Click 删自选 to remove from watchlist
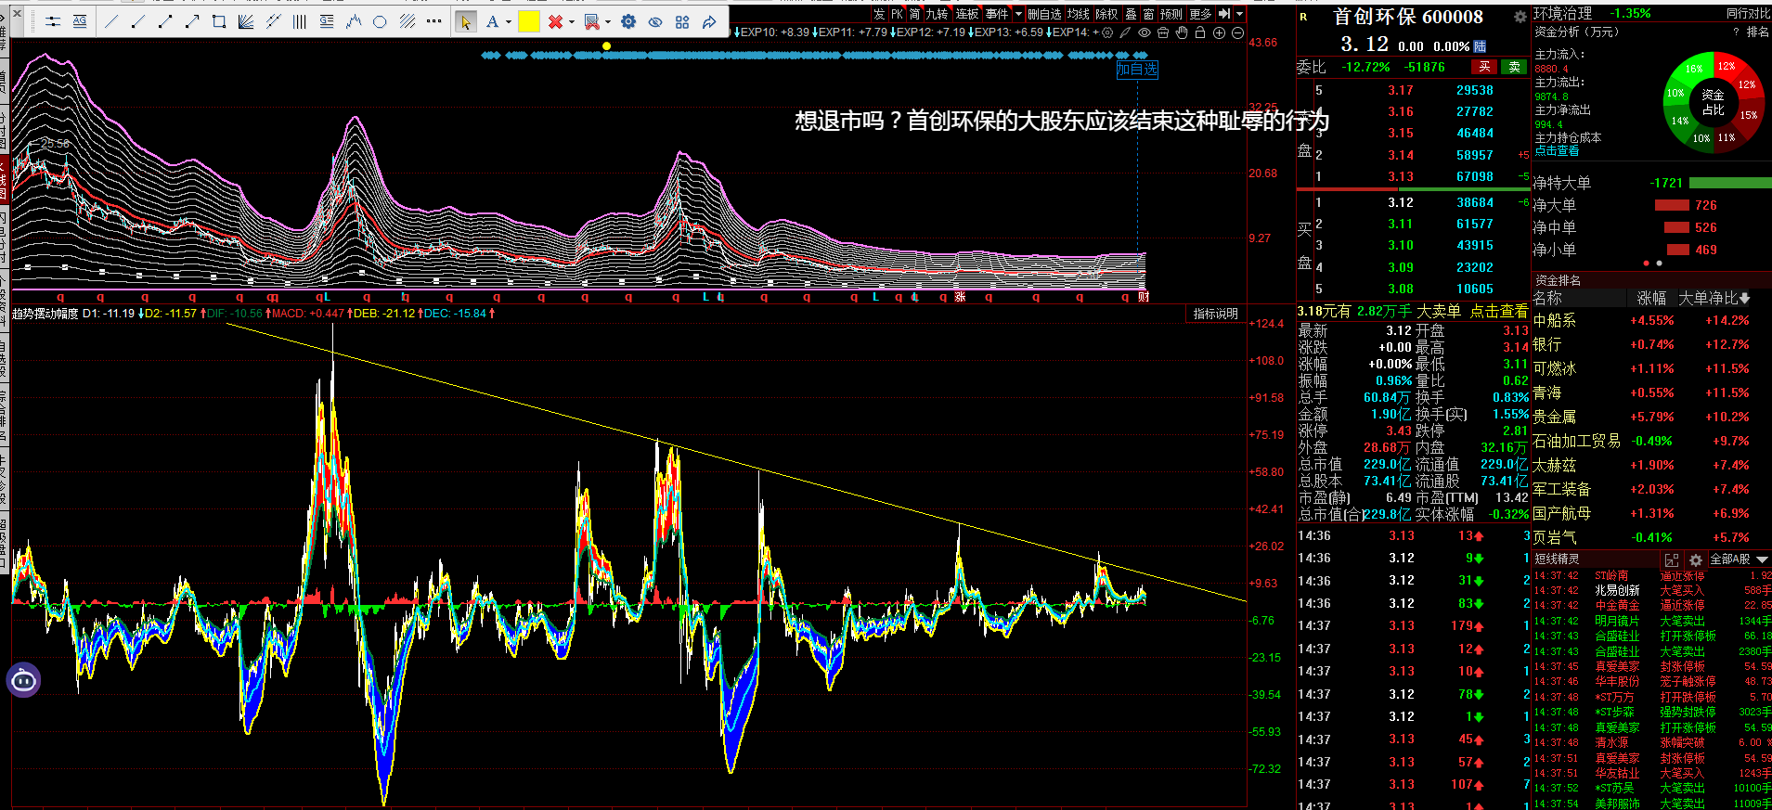This screenshot has width=1772, height=810. tap(1044, 14)
